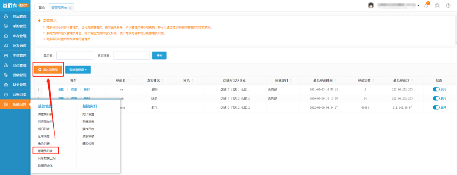This screenshot has height=175, width=457.
Task: Select 管理员列表 in the settings menu
Action: tap(45, 150)
